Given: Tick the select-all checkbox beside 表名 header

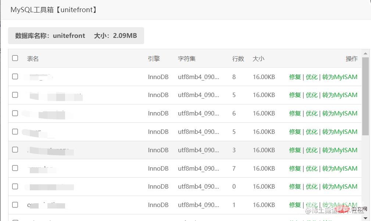Looking at the screenshot, I should (15, 58).
